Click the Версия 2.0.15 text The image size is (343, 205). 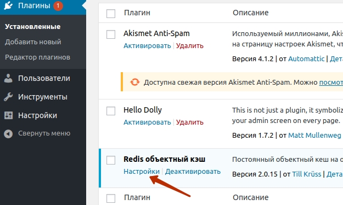click(255, 174)
